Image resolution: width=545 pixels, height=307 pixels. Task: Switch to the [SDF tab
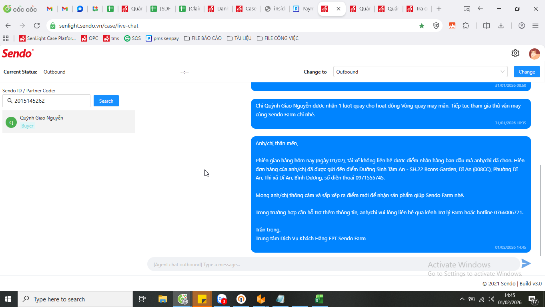[x=160, y=9]
